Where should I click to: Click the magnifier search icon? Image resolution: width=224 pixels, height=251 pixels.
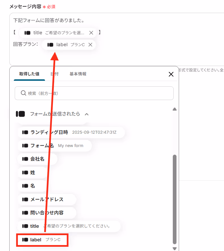coord(23,93)
